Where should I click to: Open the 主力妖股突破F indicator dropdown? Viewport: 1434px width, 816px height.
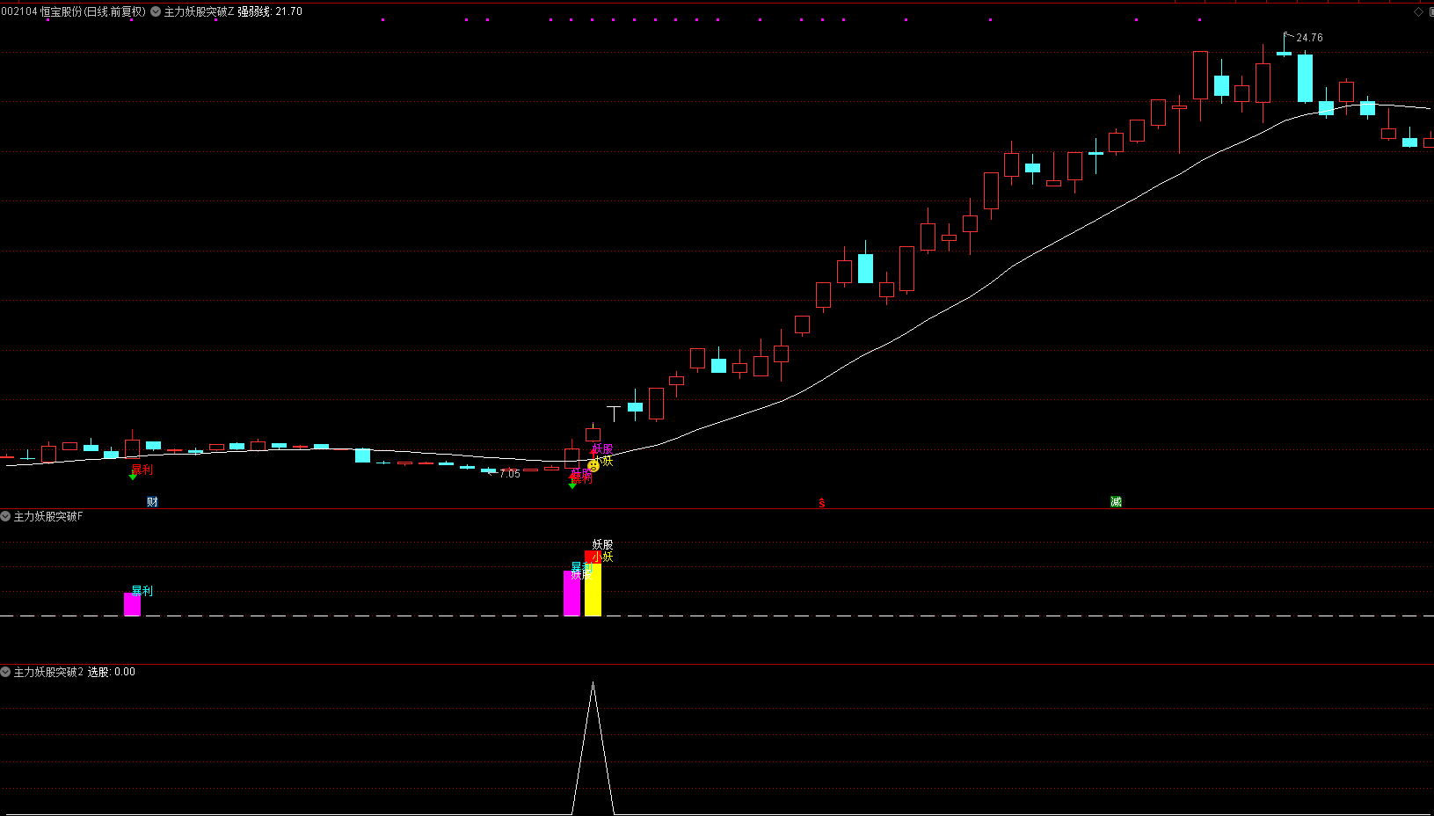[x=6, y=516]
